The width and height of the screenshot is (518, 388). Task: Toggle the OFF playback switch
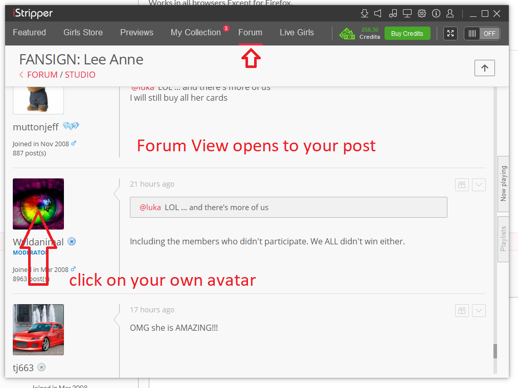click(x=482, y=34)
